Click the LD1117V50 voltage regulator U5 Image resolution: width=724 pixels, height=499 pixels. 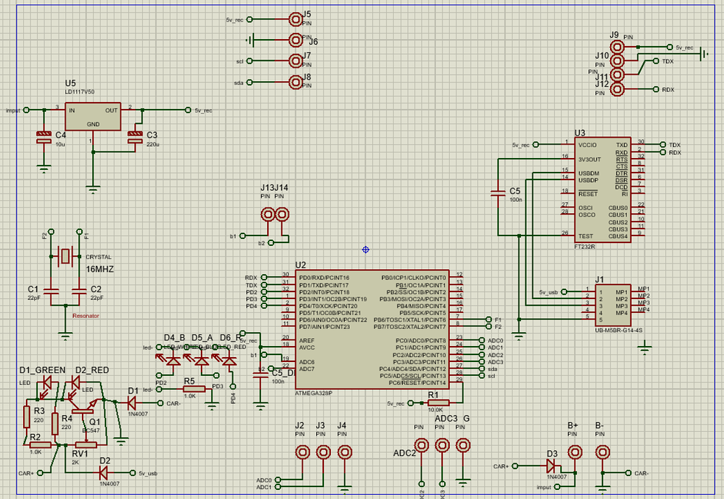(x=94, y=115)
